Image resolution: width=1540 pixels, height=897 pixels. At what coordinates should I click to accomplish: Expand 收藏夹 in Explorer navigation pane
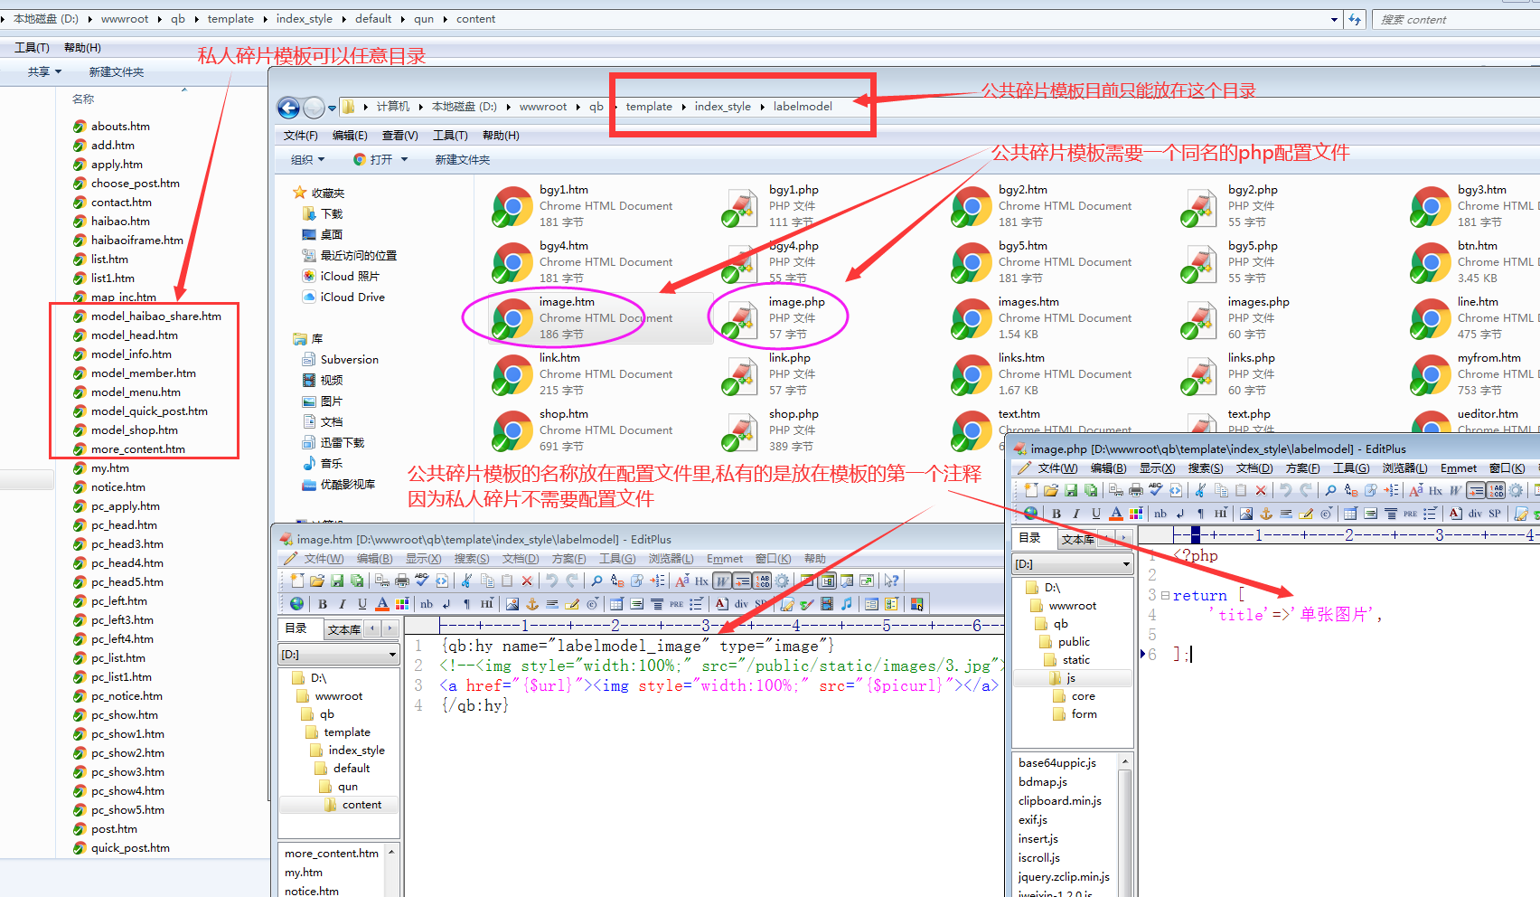click(x=319, y=193)
